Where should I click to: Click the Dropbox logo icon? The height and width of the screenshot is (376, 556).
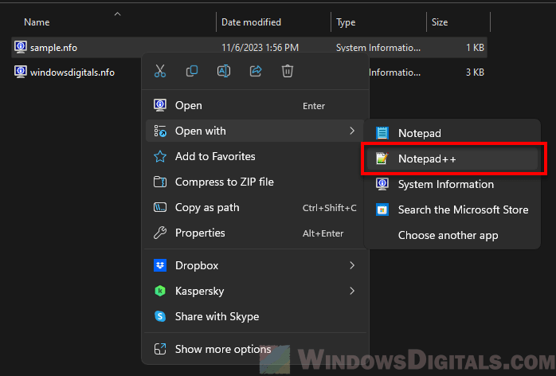tap(160, 265)
